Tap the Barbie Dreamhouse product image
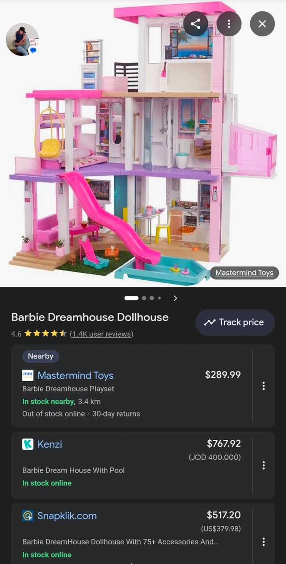 pyautogui.click(x=143, y=143)
